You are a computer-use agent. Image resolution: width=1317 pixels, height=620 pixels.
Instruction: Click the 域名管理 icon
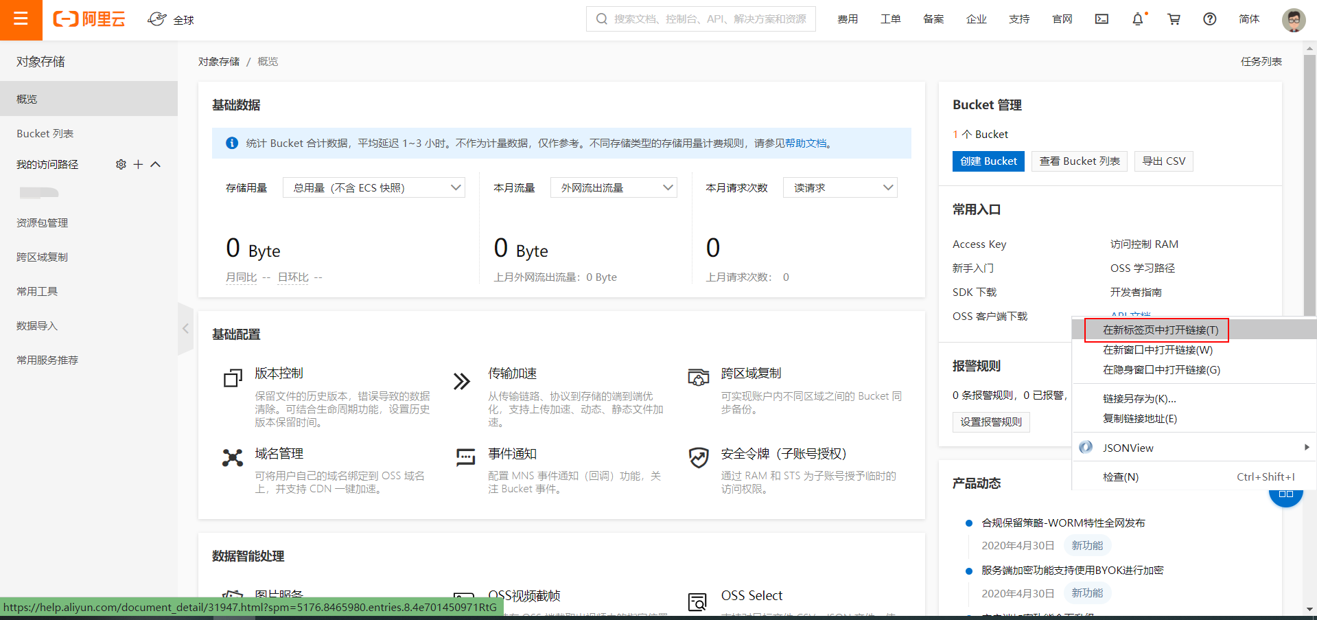[x=233, y=458]
